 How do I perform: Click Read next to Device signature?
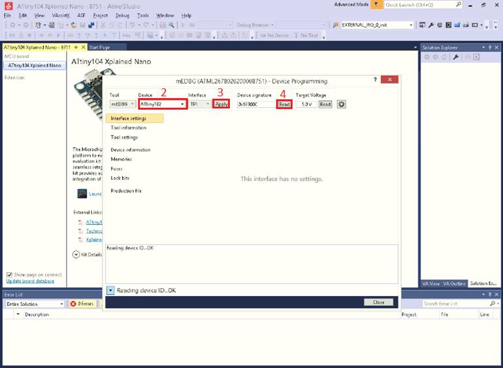[x=284, y=104]
